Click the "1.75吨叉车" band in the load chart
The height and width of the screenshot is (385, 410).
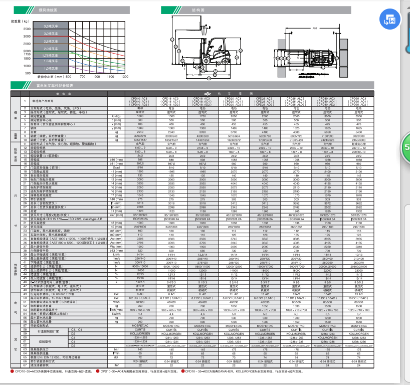click(x=51, y=55)
